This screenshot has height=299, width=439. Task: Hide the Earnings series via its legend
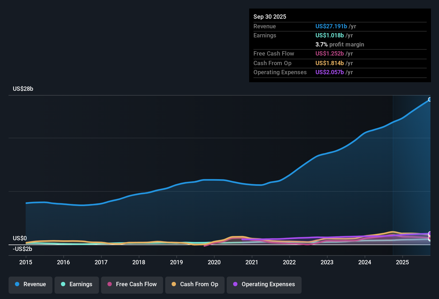[x=76, y=284]
